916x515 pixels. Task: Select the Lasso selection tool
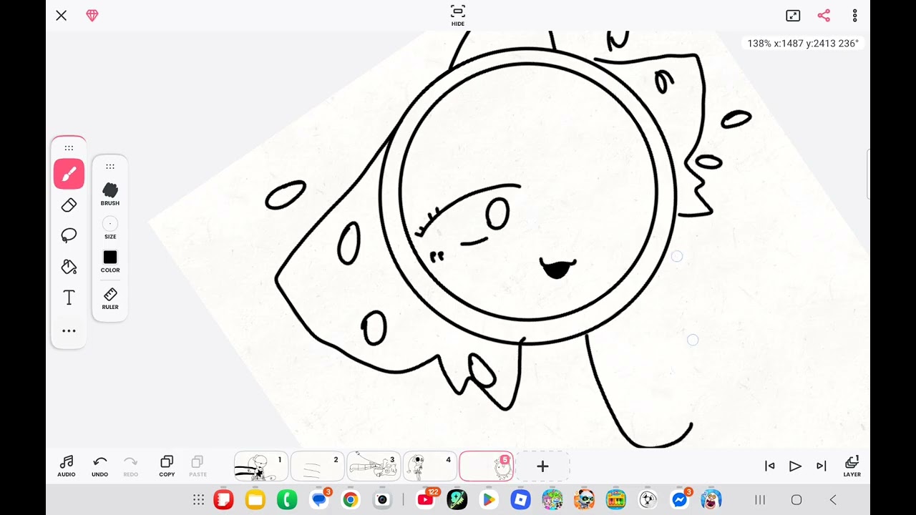[69, 235]
